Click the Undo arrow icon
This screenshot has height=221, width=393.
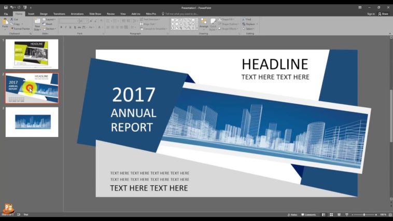pos(12,7)
